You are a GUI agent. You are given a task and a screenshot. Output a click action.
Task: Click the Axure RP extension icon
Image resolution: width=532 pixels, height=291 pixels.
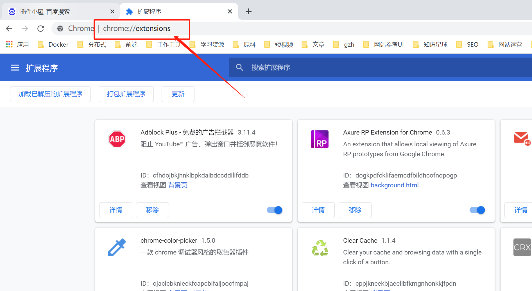click(320, 139)
